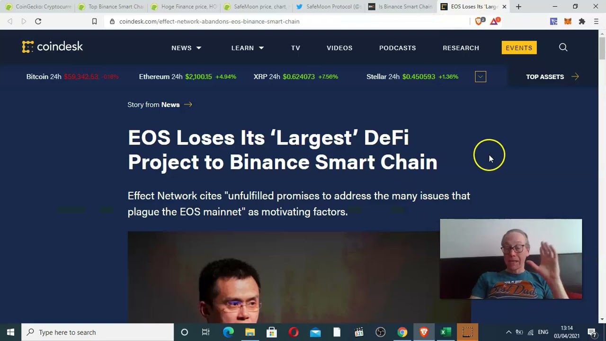Open the VIDEOS navigation item
This screenshot has width=606, height=341.
click(339, 48)
